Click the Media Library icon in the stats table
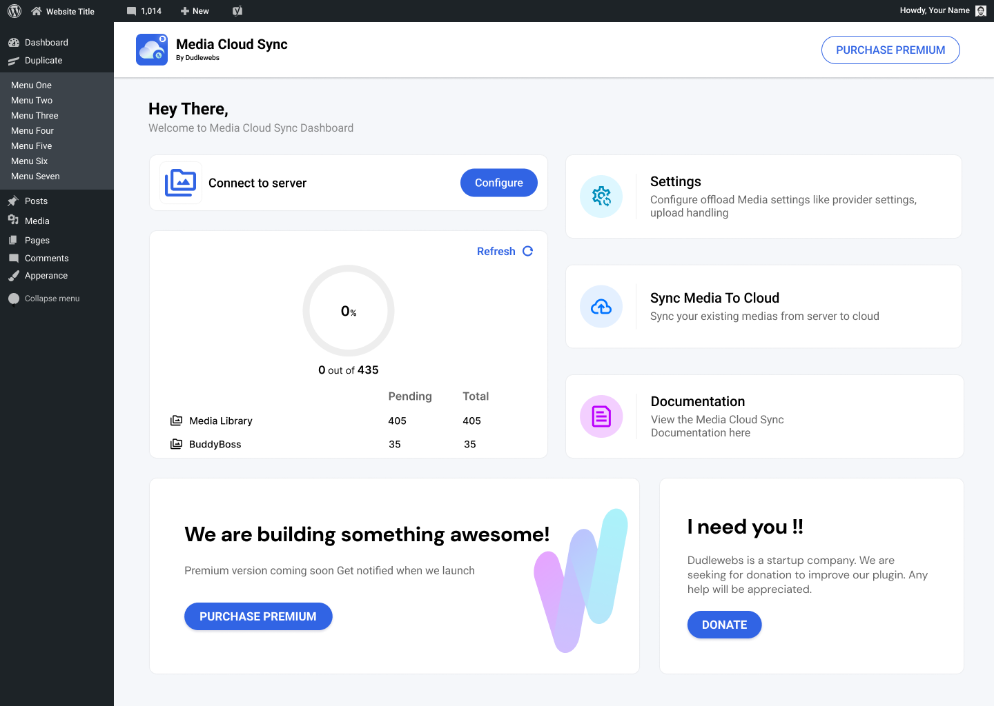Viewport: 994px width, 706px height. [176, 421]
